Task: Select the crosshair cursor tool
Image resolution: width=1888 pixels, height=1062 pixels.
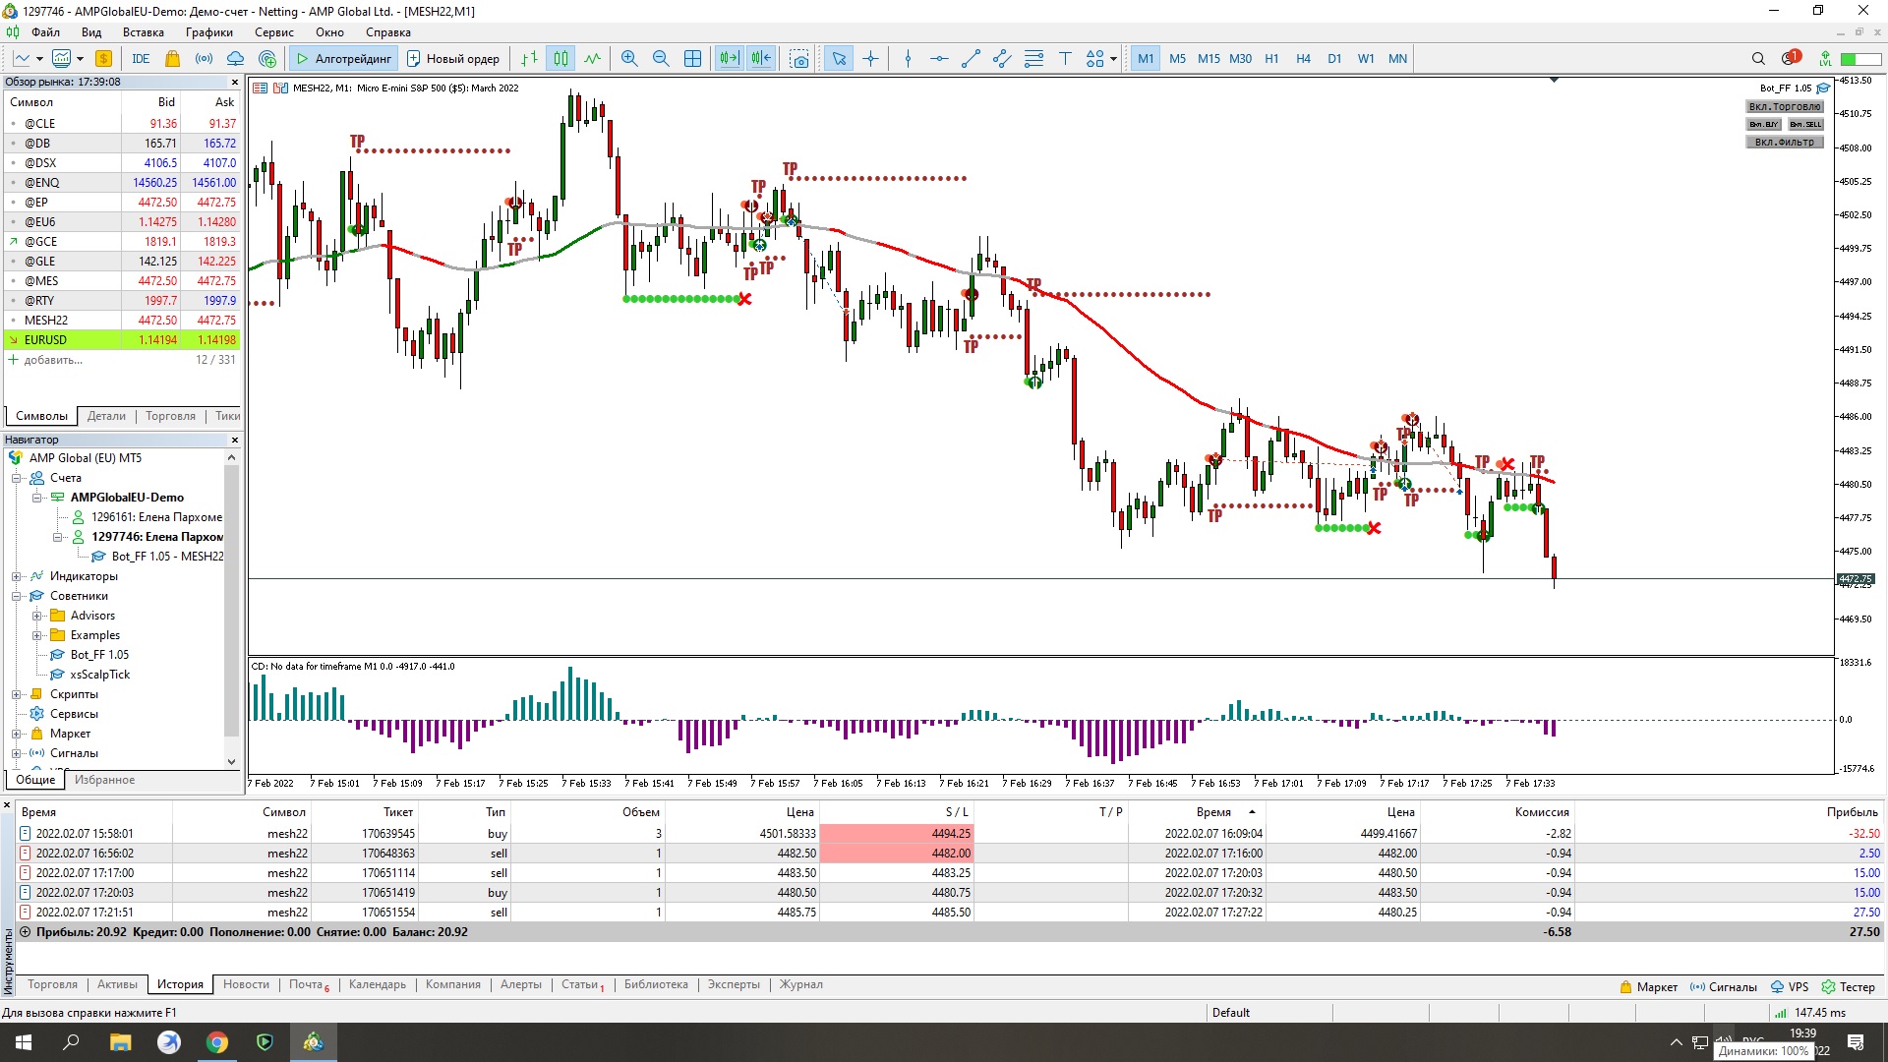Action: pos(870,58)
